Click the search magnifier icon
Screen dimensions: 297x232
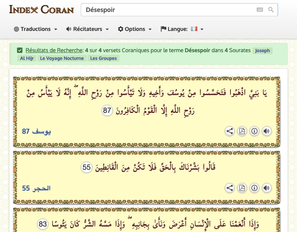pos(271,10)
